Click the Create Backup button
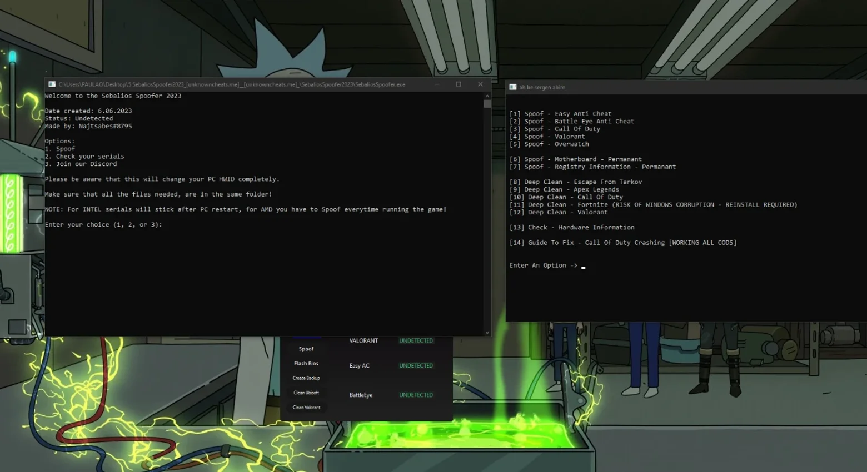867x472 pixels. [306, 378]
